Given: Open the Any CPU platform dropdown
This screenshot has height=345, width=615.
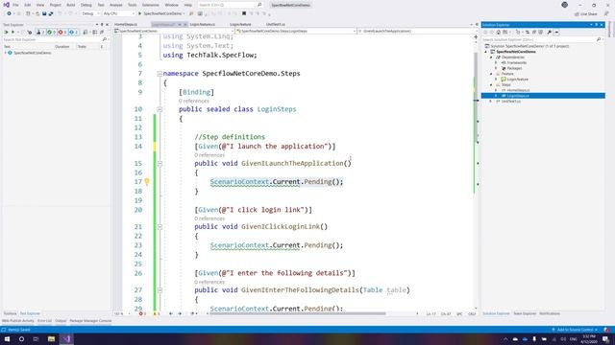Looking at the screenshot, I should pyautogui.click(x=118, y=13).
